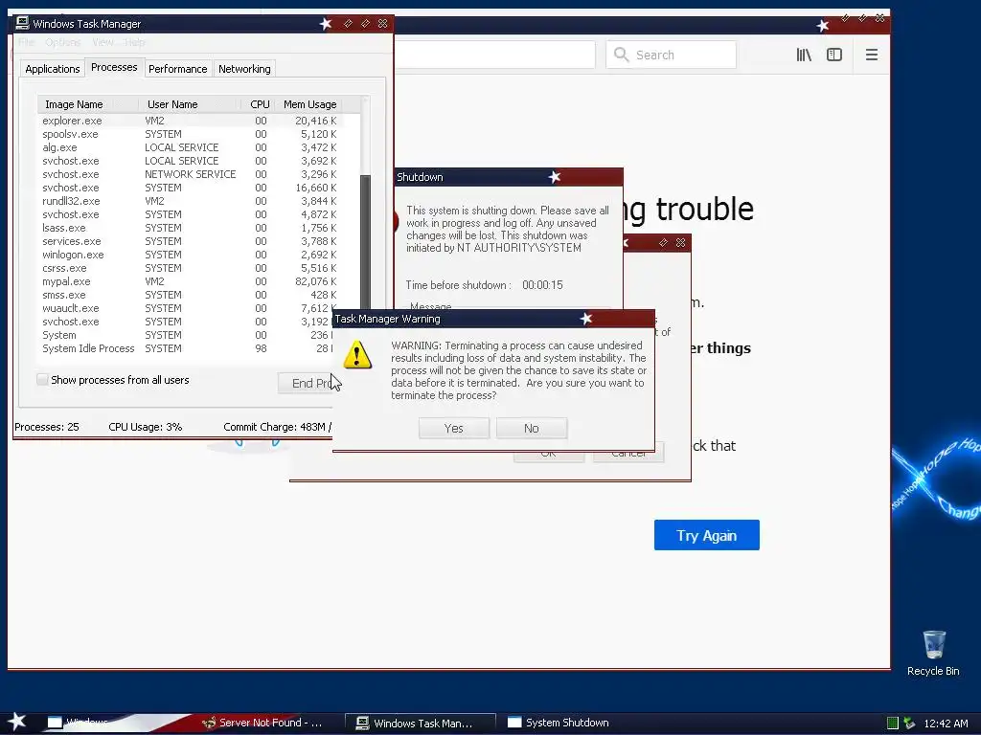Open the View menu in Task Manager
981x735 pixels.
coord(103,42)
